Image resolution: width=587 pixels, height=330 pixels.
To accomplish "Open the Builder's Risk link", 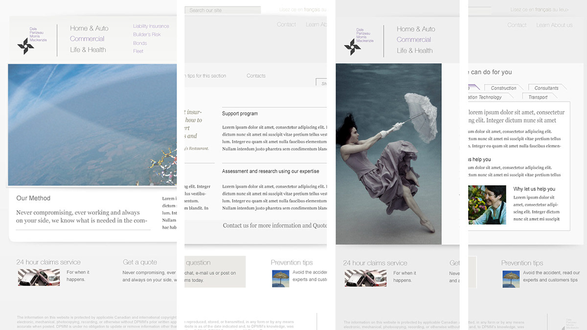I will pos(147,35).
